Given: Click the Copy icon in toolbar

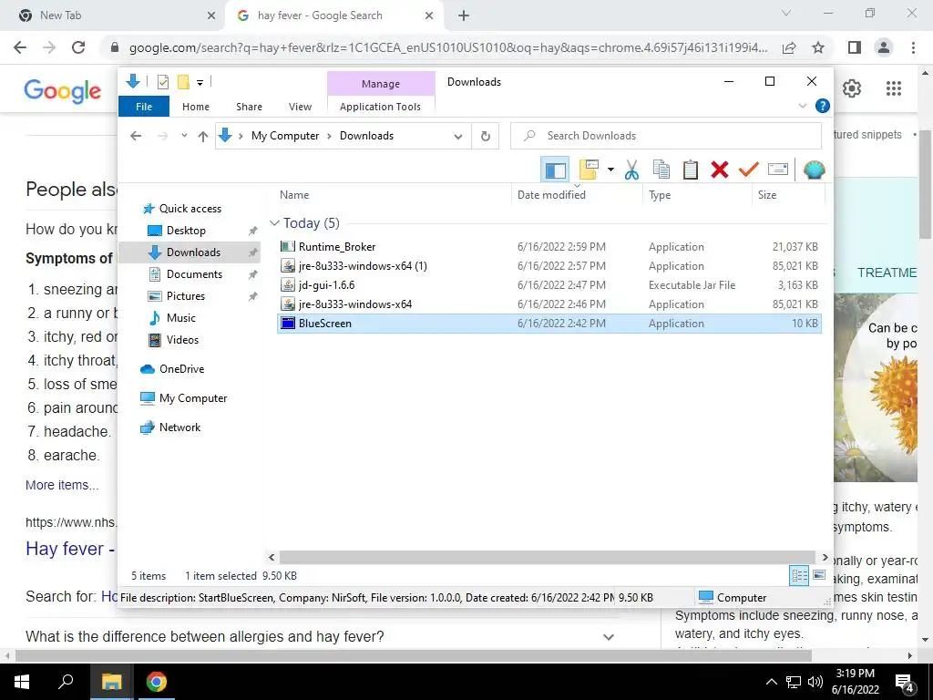Looking at the screenshot, I should click(x=661, y=170).
